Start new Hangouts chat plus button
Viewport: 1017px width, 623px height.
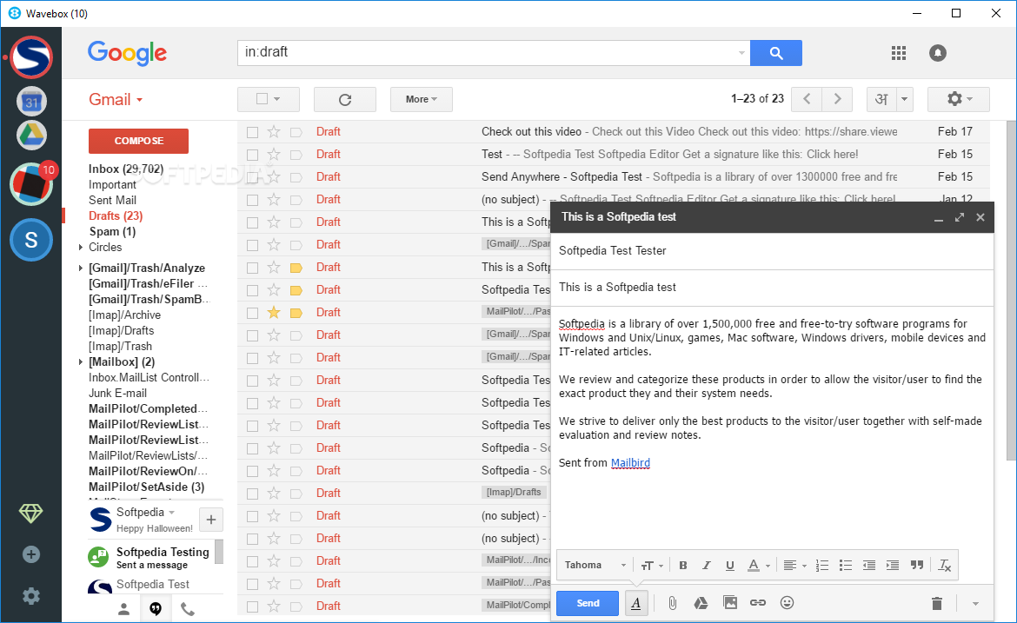point(211,520)
